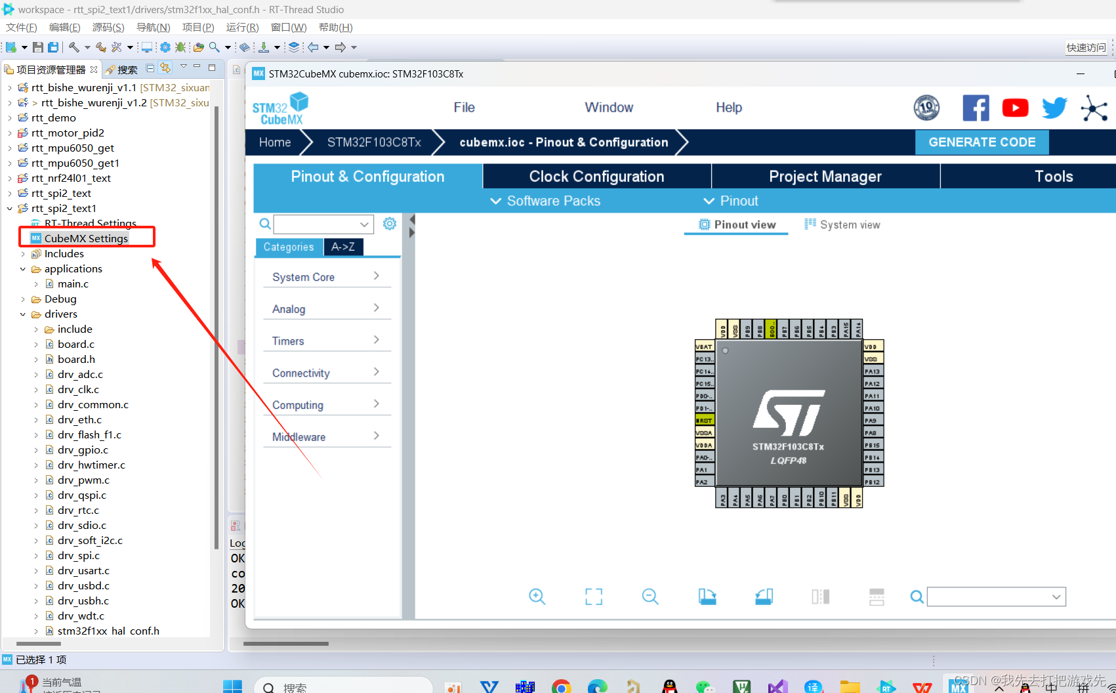Open pin search dropdown at bottom
1116x693 pixels.
coord(1056,597)
